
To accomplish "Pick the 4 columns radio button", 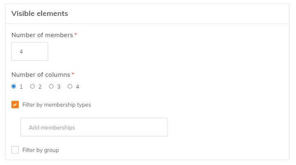I will [70, 87].
